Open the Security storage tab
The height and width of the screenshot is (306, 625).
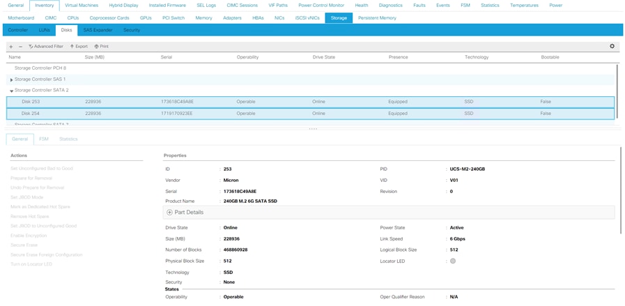tap(132, 30)
